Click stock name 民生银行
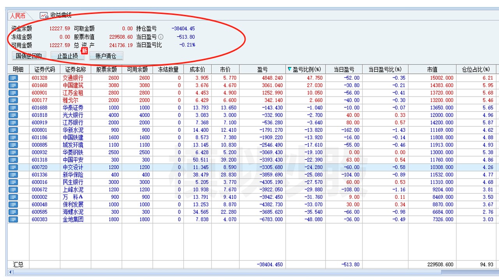The height and width of the screenshot is (280, 499). [73, 182]
